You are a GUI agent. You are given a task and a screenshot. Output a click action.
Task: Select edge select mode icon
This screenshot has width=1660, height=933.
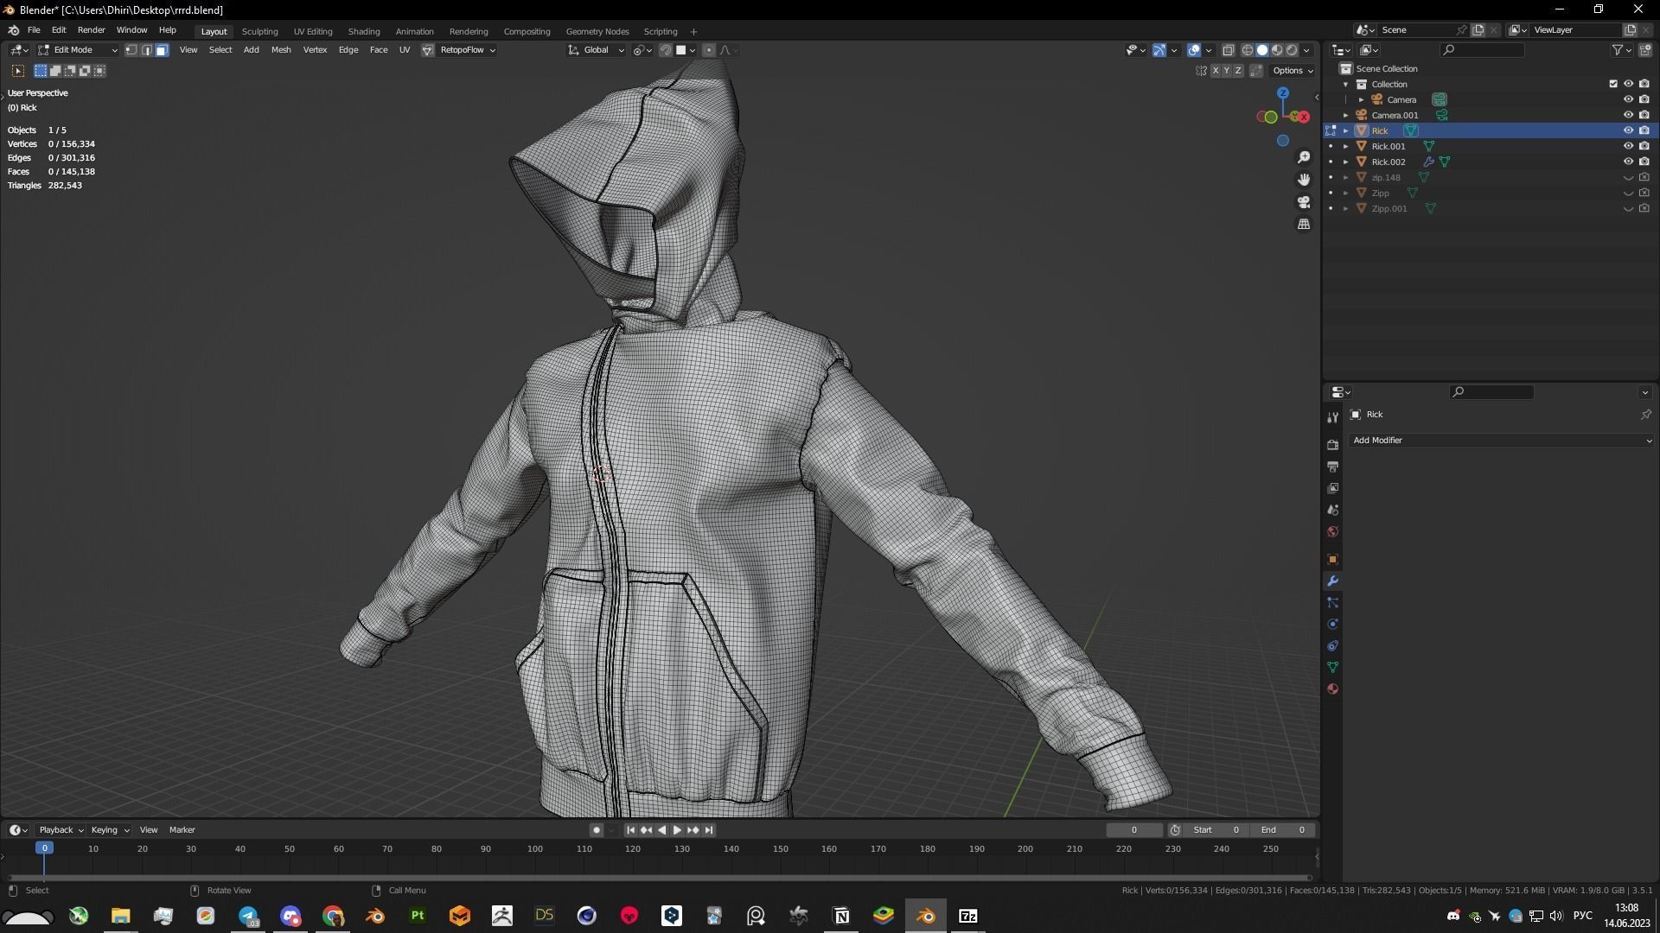(146, 50)
